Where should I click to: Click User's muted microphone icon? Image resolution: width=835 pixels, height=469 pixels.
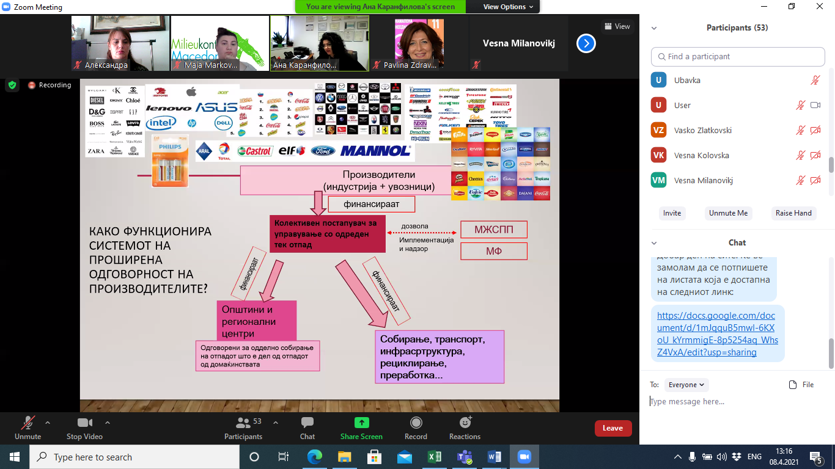point(800,105)
